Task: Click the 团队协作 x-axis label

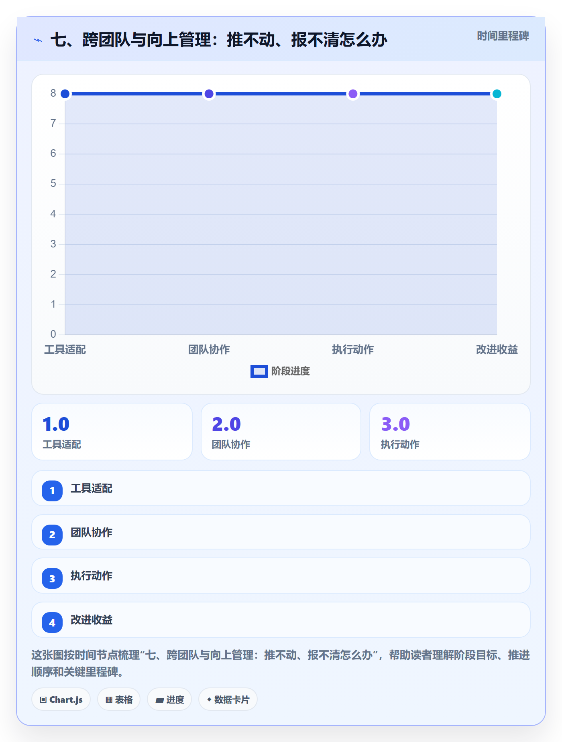Action: pos(209,350)
